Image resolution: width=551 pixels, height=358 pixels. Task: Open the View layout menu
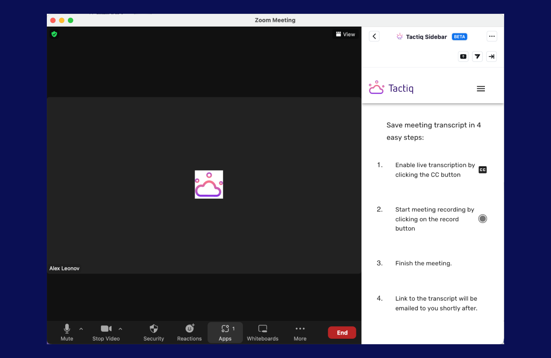pyautogui.click(x=345, y=34)
